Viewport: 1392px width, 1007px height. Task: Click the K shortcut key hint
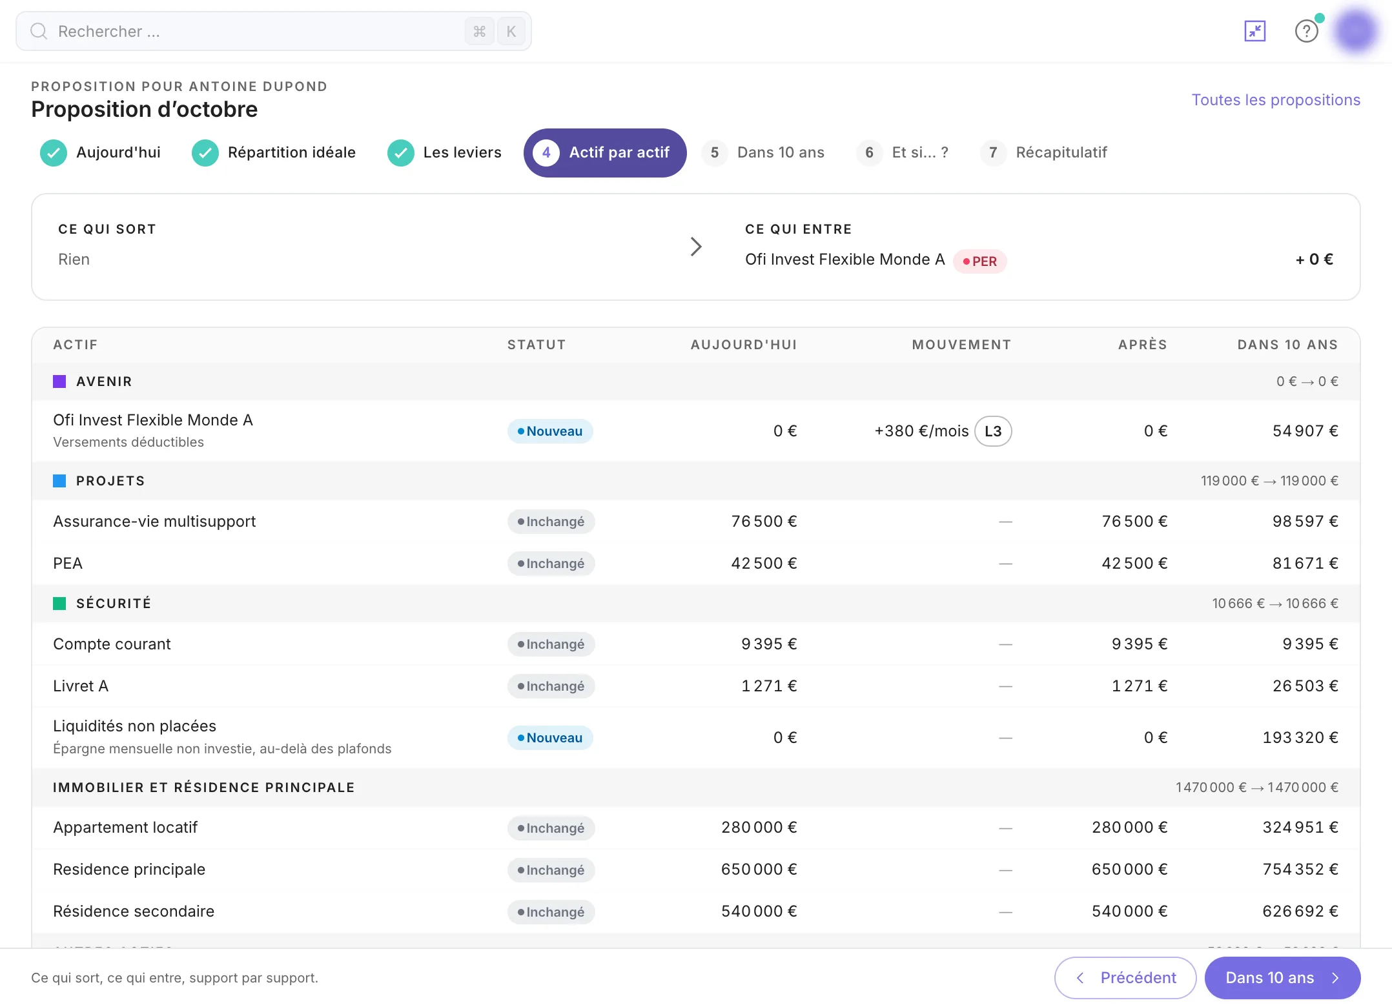coord(511,31)
